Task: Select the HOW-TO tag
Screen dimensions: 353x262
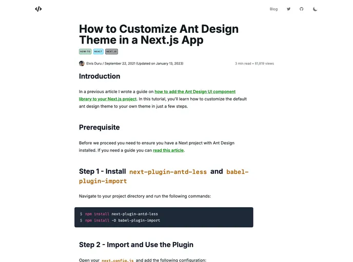Action: point(85,52)
